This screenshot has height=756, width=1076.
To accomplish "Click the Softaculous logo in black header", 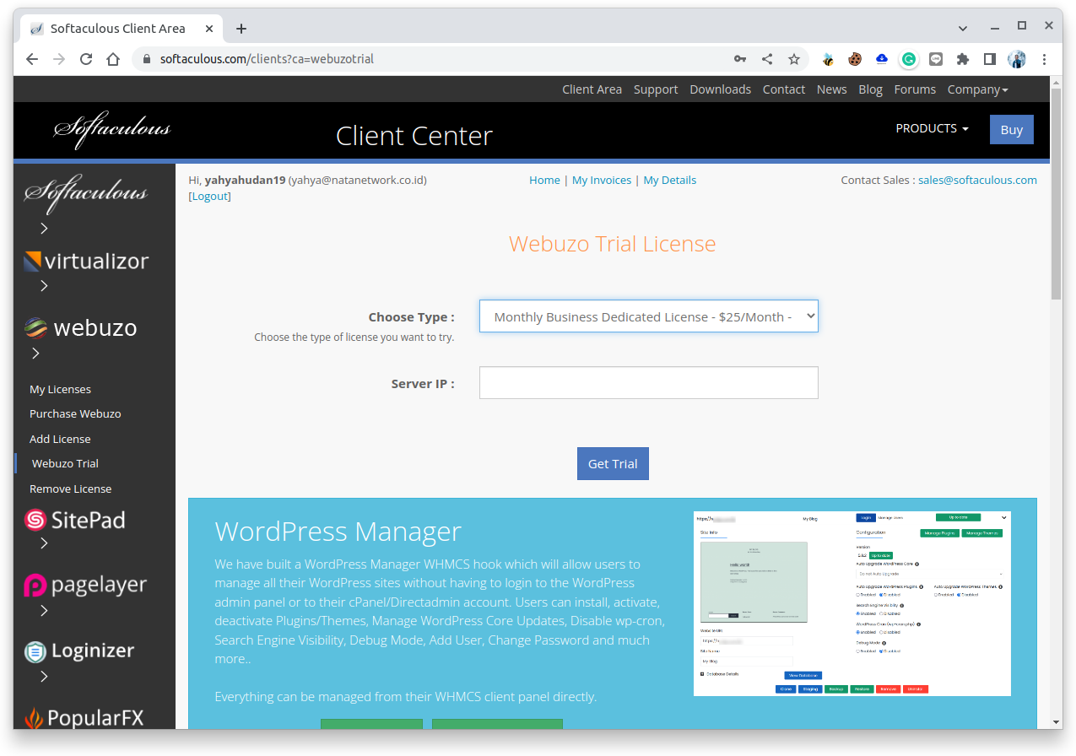I will (x=112, y=128).
